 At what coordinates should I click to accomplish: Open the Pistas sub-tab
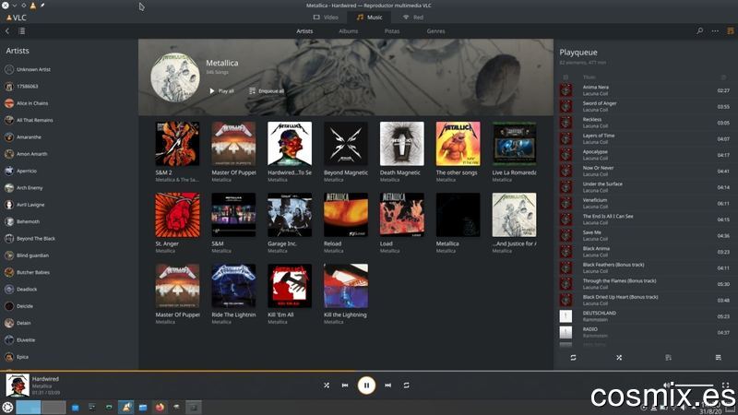pyautogui.click(x=392, y=31)
